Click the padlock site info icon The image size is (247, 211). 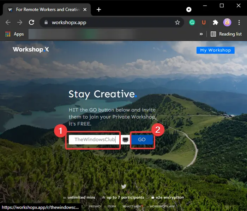46,22
